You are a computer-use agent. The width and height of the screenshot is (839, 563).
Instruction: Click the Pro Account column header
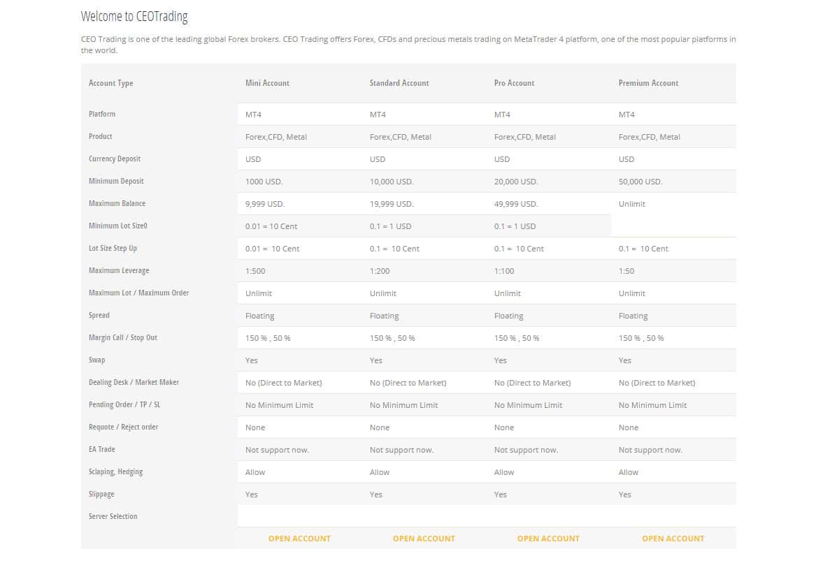(x=514, y=83)
